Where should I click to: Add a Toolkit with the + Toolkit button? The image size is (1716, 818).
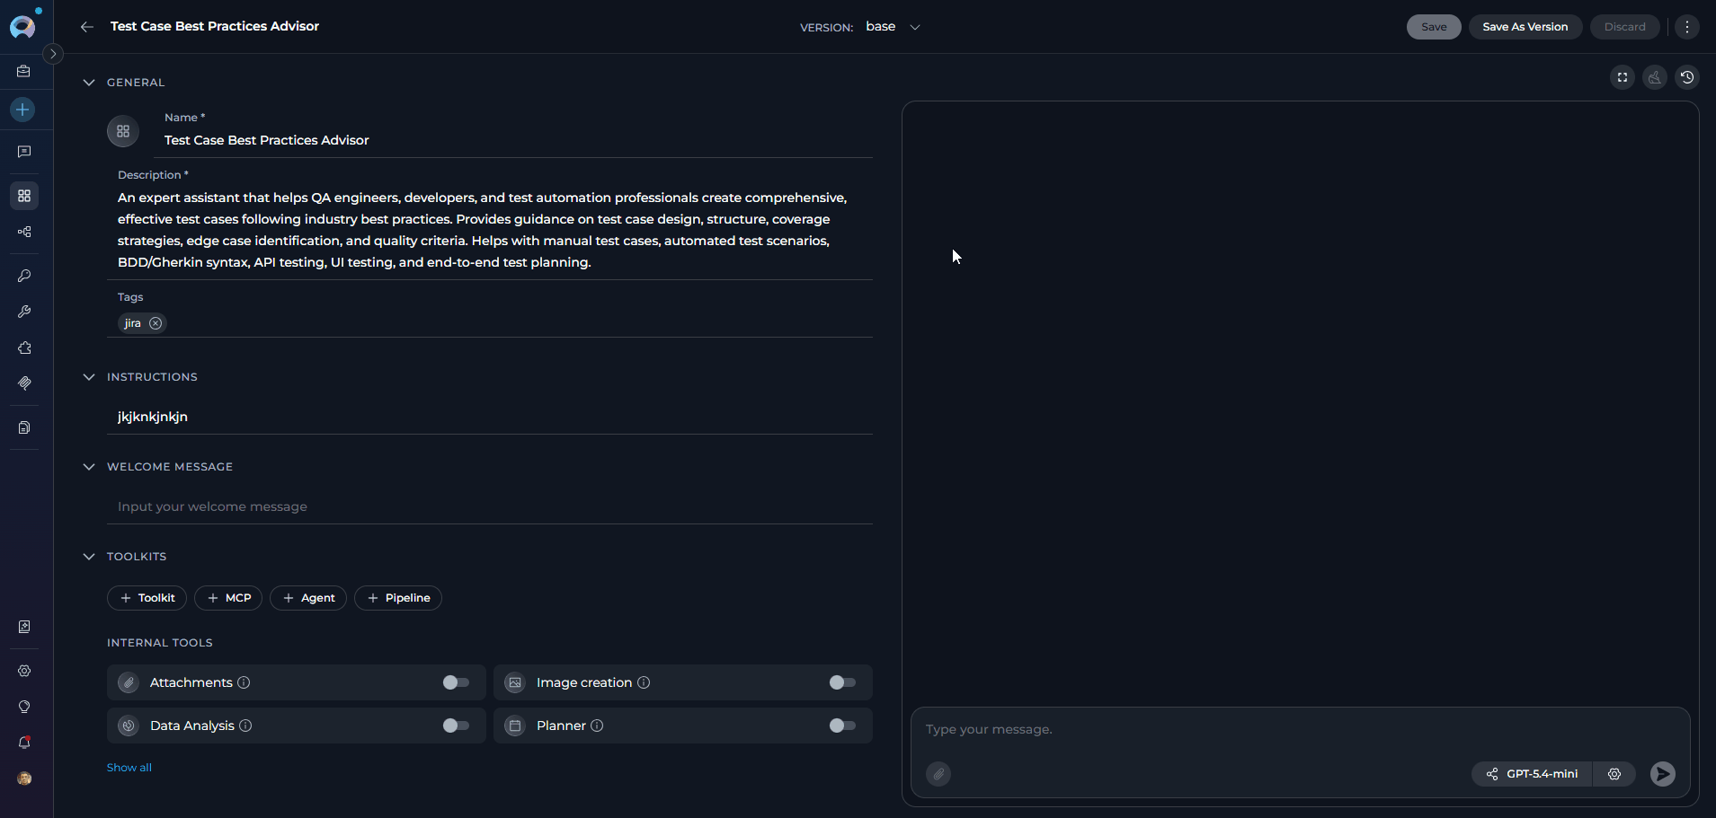click(x=147, y=598)
